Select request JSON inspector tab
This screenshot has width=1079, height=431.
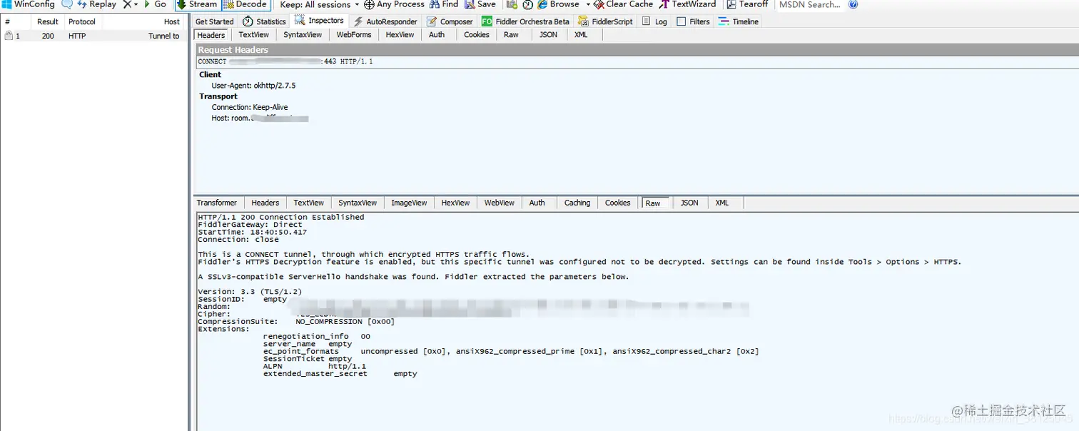tap(549, 34)
